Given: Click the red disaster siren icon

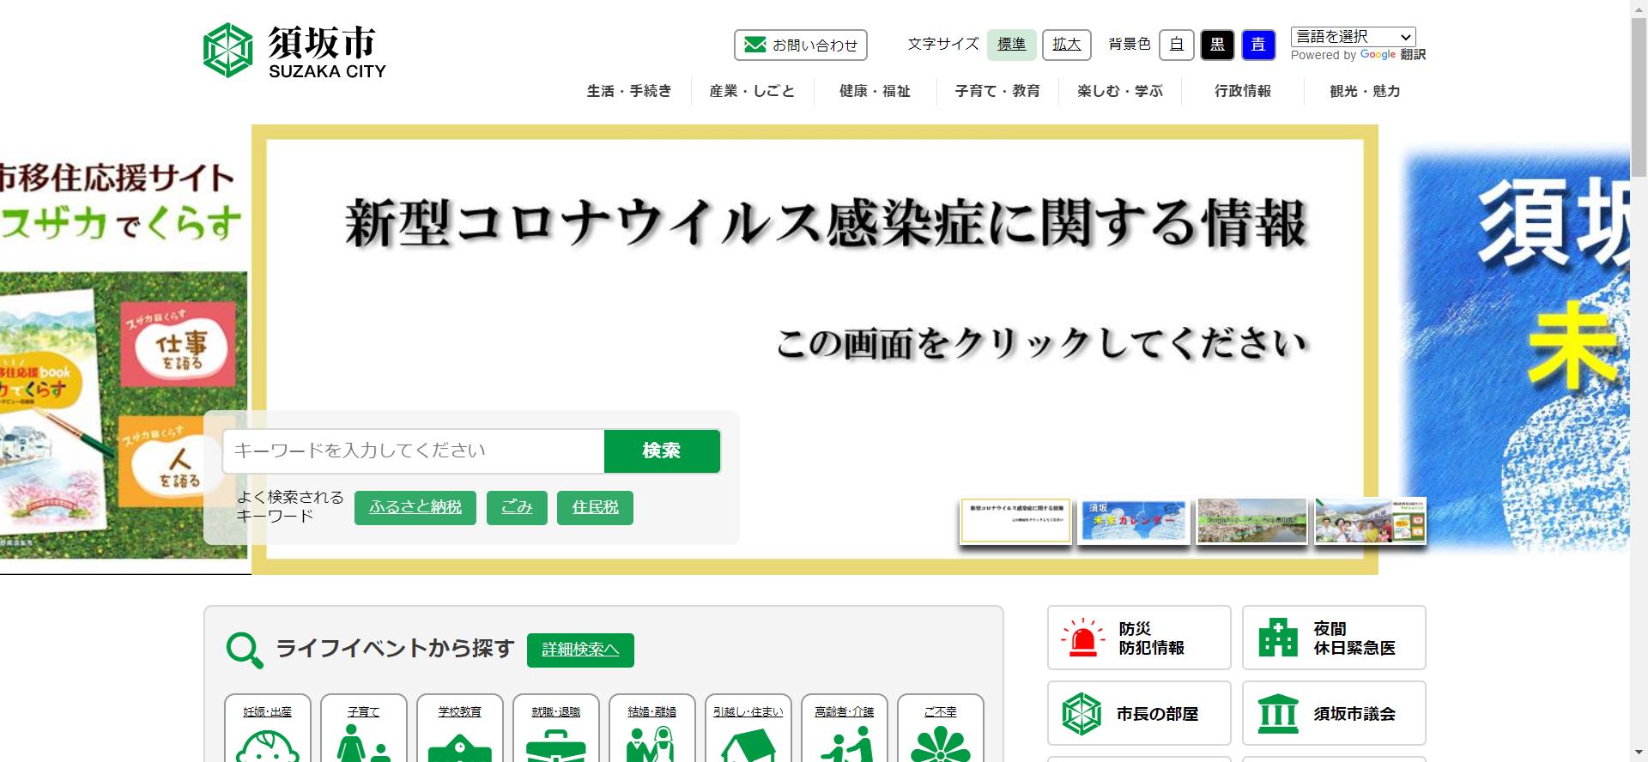Looking at the screenshot, I should [x=1082, y=638].
